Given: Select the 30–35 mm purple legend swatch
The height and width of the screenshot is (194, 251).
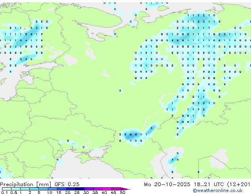Looking at the screenshot, I should click(89, 189).
